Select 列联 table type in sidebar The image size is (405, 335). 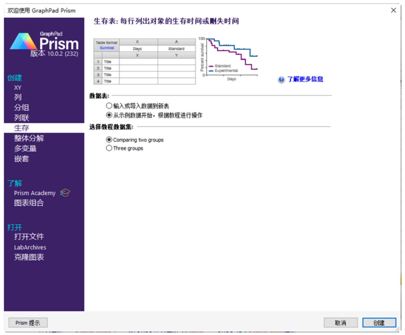click(x=21, y=118)
